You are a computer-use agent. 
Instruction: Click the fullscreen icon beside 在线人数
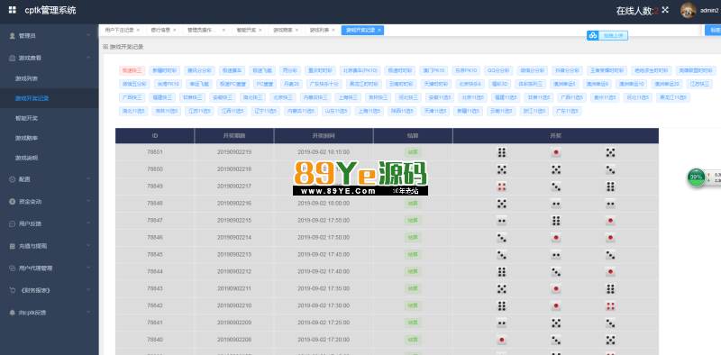[665, 10]
